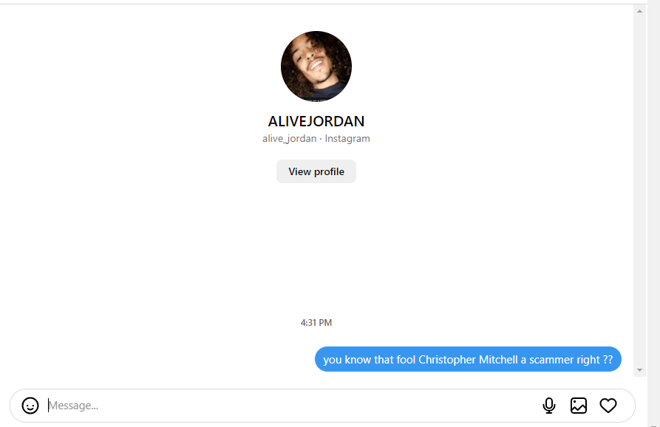This screenshot has width=660, height=427.
Task: Click the ALIVEJORDAN display name heading
Action: pos(316,121)
